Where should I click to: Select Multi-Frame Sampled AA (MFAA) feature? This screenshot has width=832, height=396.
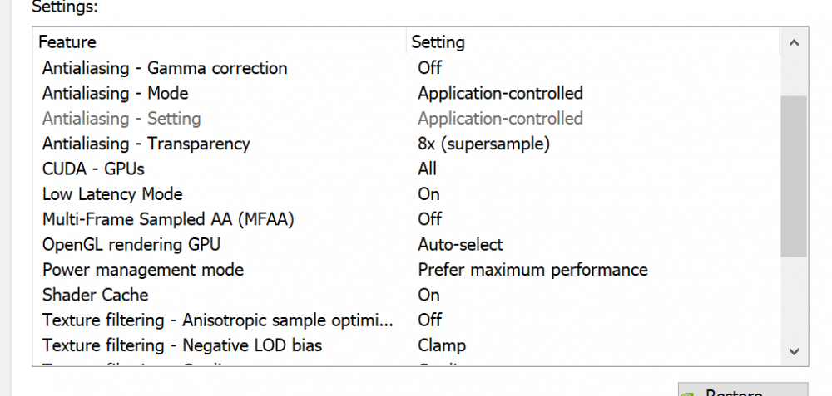point(169,219)
